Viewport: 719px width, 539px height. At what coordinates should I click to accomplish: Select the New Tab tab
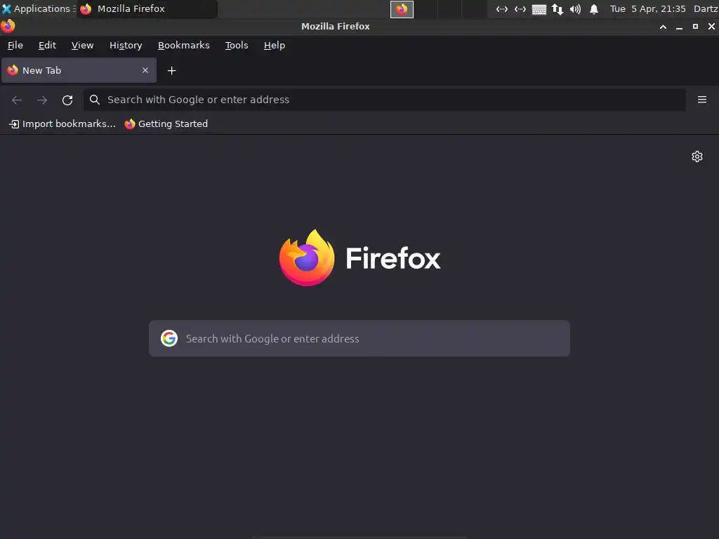(79, 70)
